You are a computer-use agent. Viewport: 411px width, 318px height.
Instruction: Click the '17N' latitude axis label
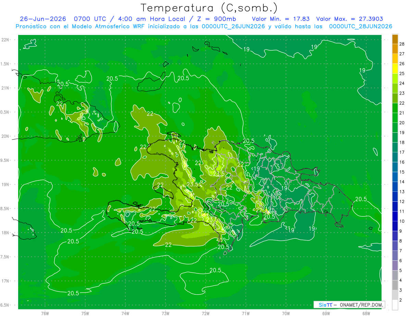(5, 281)
